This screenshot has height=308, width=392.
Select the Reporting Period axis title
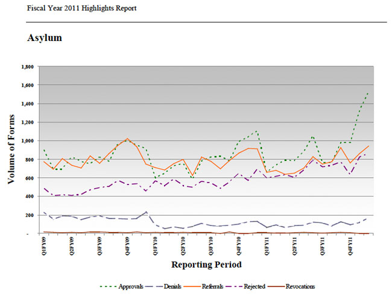pos(206,265)
